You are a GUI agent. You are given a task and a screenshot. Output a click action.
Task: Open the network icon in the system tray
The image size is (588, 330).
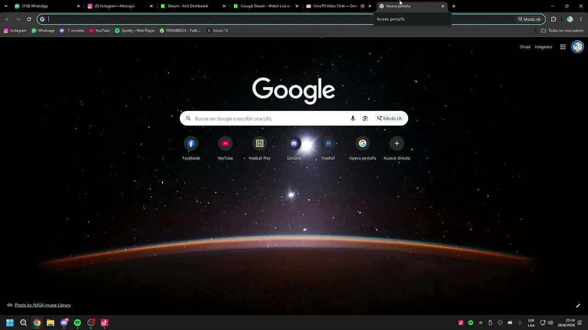543,323
